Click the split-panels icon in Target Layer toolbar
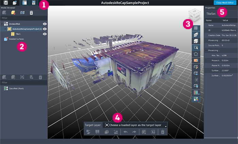Viewport: 238px width, 144px height. [x=97, y=132]
